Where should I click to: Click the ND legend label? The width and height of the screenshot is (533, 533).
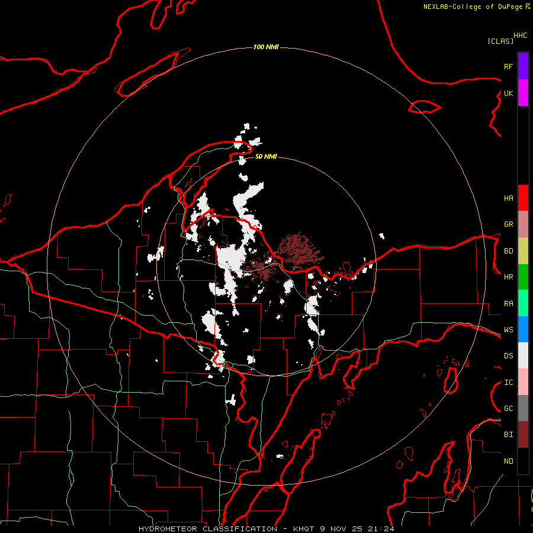(x=508, y=461)
